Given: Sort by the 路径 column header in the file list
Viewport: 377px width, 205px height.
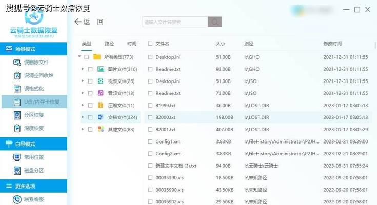Looking at the screenshot, I should [x=249, y=44].
